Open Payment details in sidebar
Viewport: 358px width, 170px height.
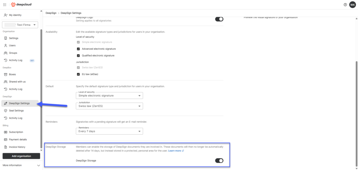[17, 140]
